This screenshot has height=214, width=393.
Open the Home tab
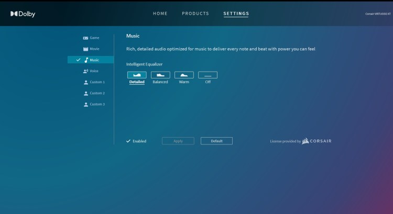click(x=160, y=14)
